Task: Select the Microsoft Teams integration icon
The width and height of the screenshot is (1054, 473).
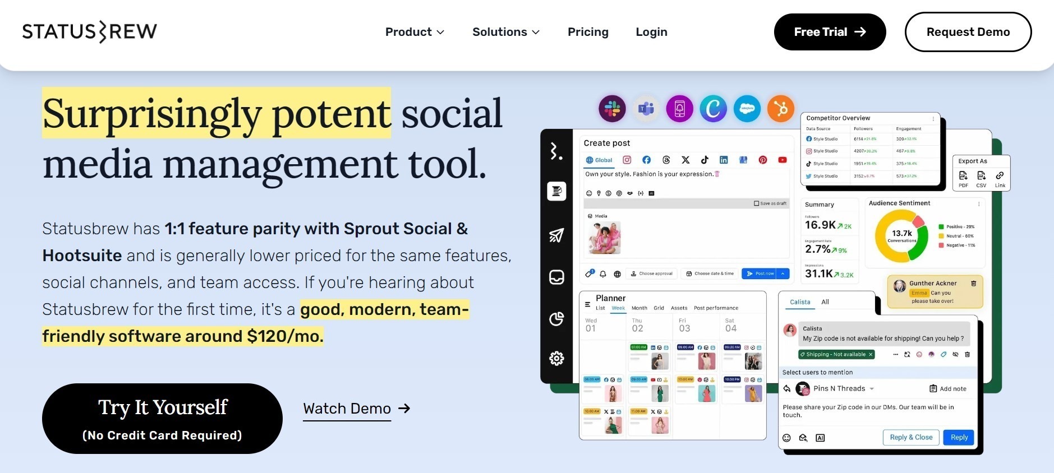Action: point(646,109)
